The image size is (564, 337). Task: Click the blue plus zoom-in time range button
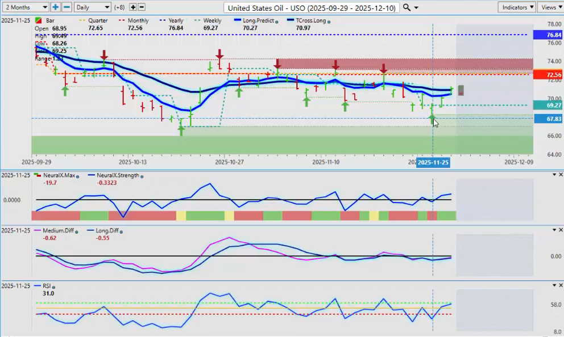55,7
